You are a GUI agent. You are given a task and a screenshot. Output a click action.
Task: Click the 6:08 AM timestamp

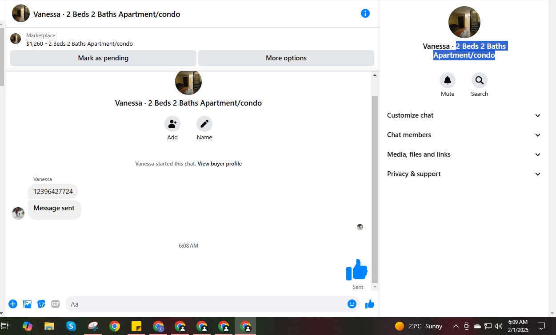pos(188,246)
